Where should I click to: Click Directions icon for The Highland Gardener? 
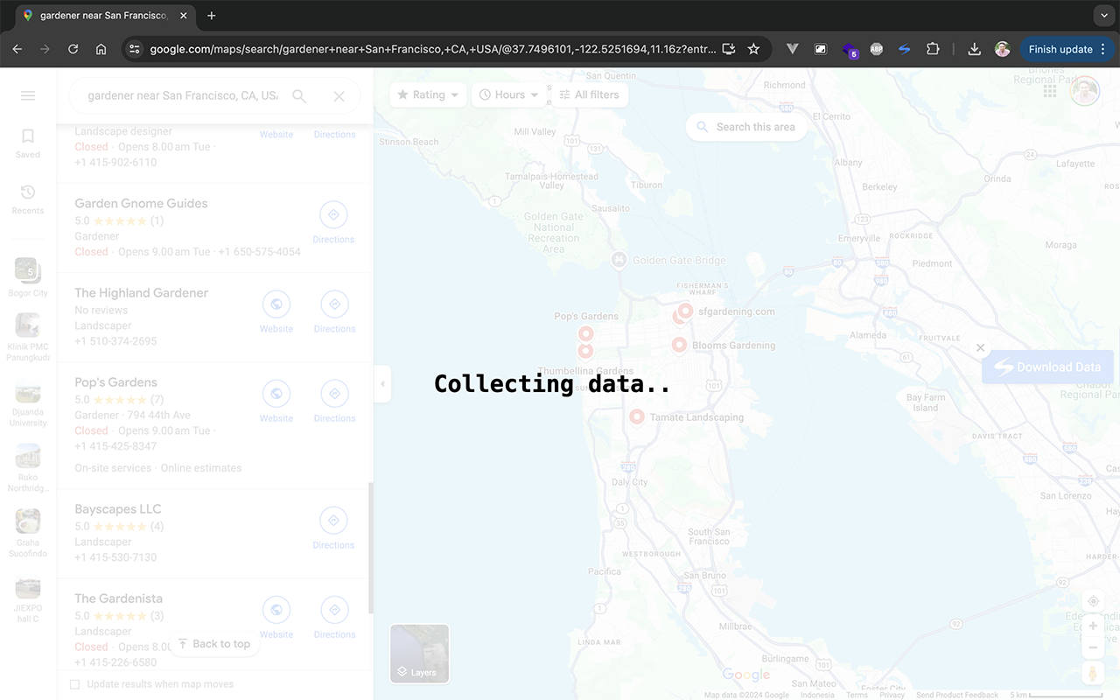tap(333, 304)
